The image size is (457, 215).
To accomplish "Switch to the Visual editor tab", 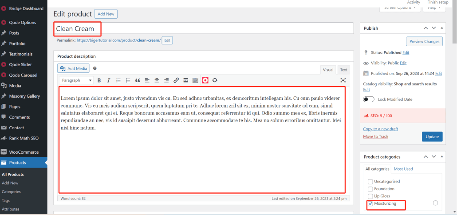I will (328, 70).
